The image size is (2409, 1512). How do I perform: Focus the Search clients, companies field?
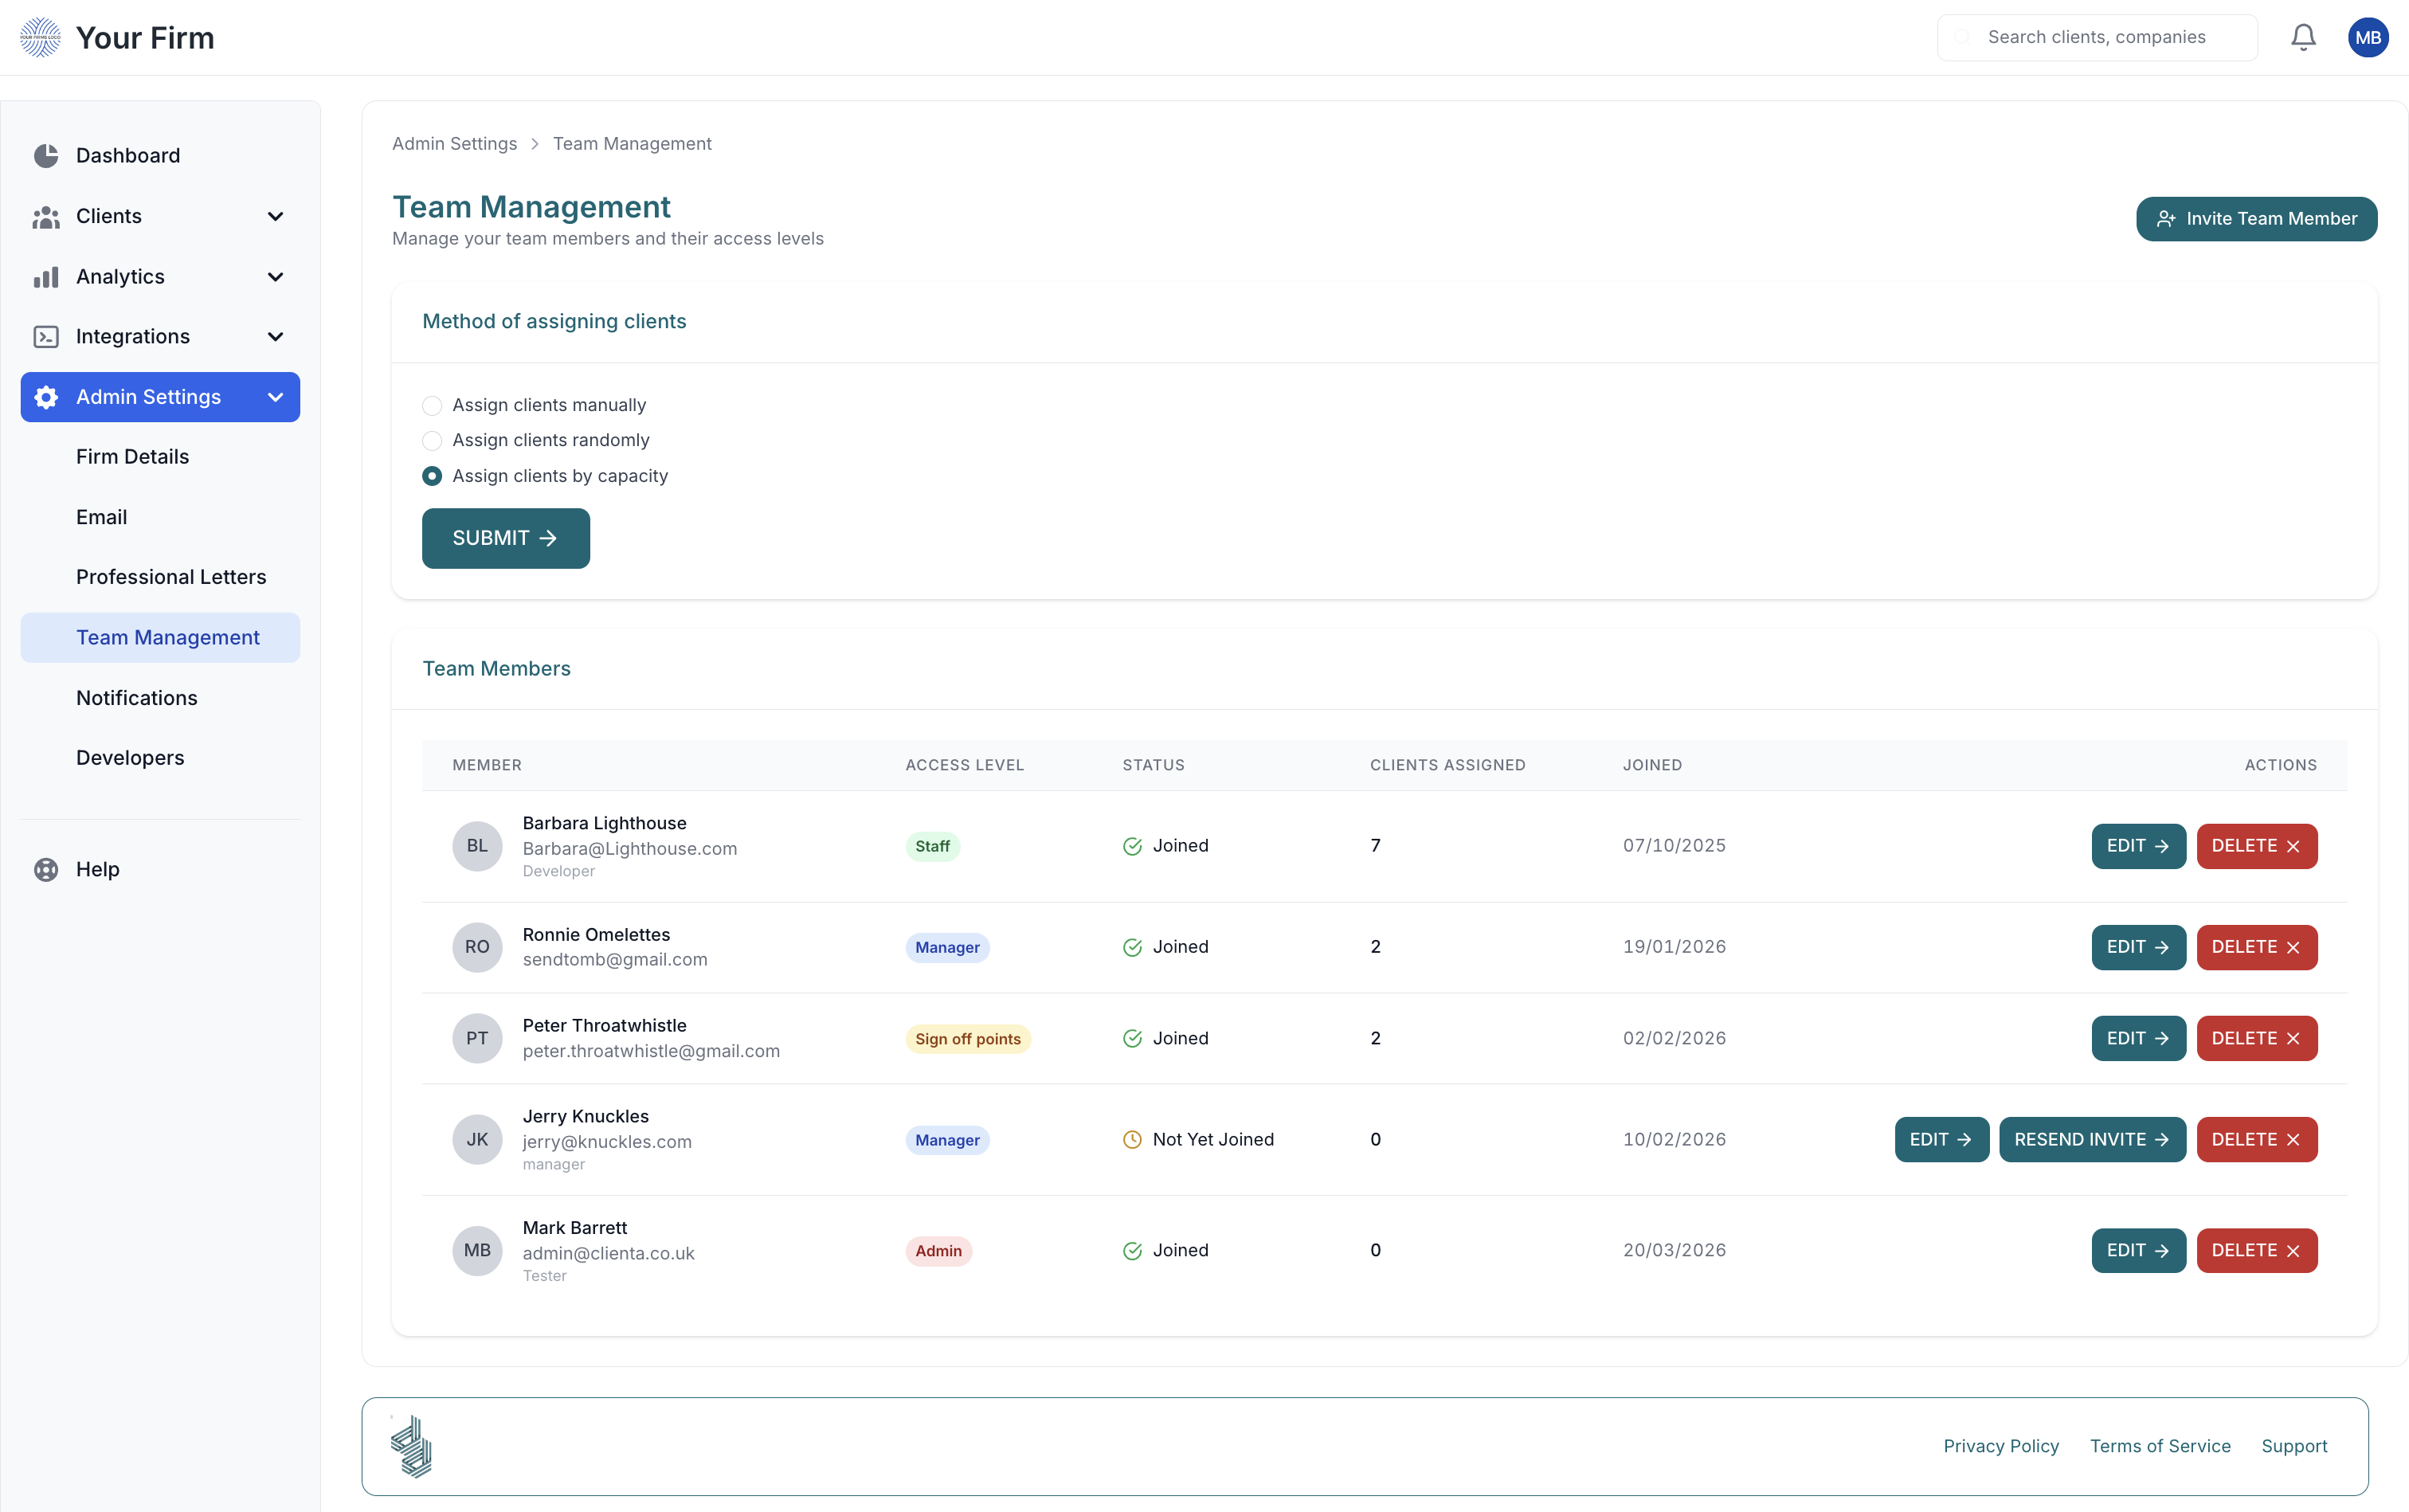tap(2097, 37)
